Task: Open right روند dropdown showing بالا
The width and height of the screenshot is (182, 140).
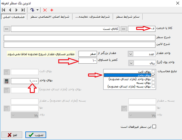Action: [x=142, y=115]
